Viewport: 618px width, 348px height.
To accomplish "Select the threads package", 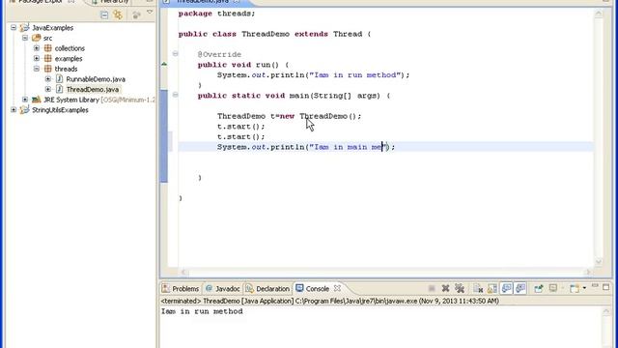I will point(66,69).
